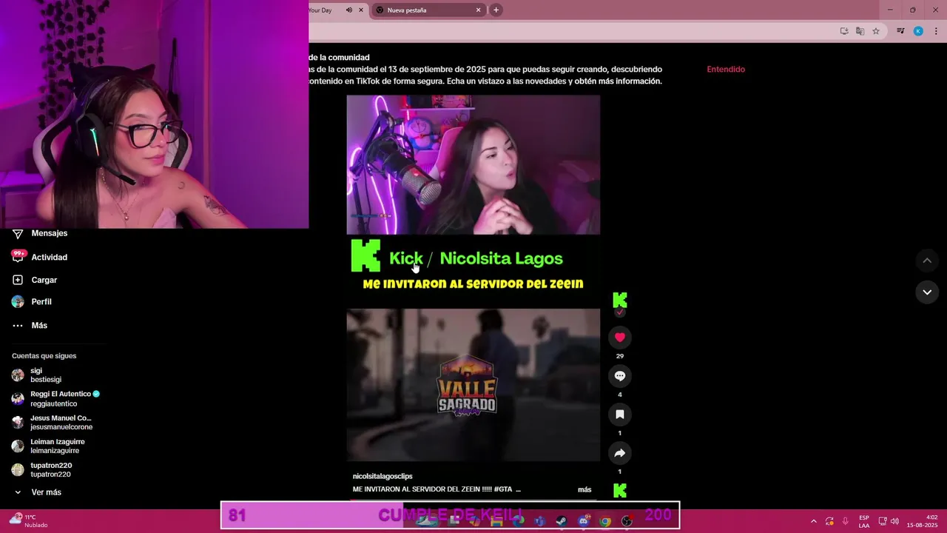The image size is (947, 533).
Task: Close the Your Day browser tab
Action: pyautogui.click(x=361, y=10)
